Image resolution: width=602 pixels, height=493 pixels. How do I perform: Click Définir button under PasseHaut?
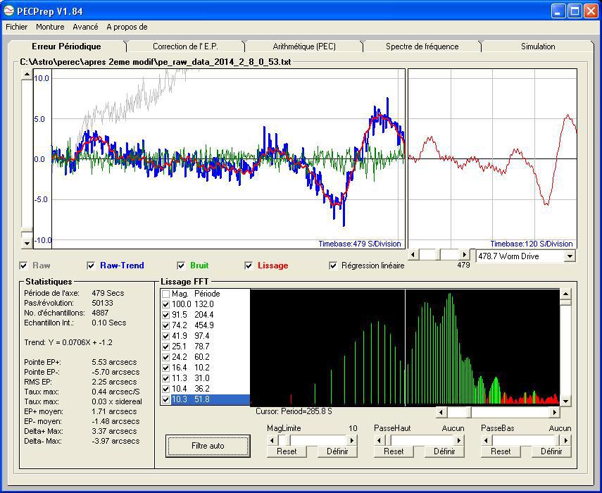[x=444, y=451]
